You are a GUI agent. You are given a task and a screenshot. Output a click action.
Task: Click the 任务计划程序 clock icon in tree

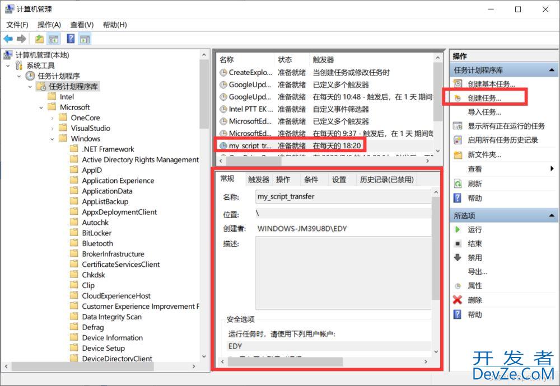click(x=30, y=76)
